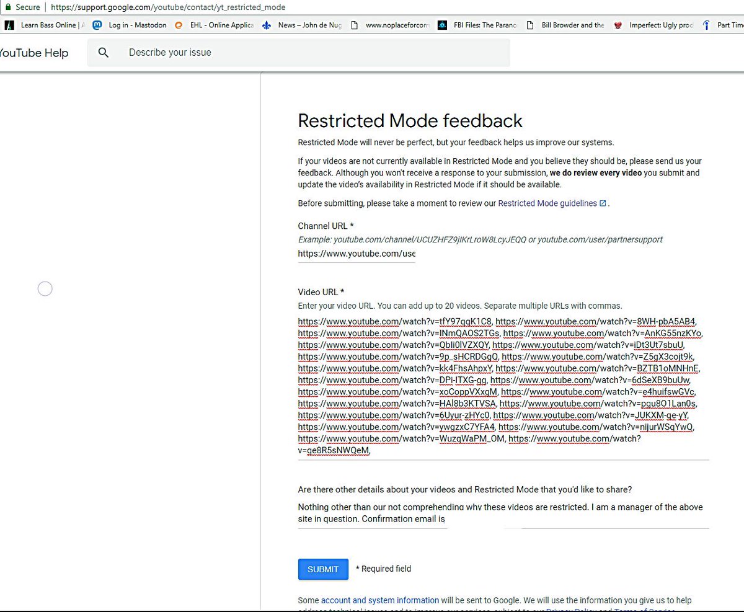The height and width of the screenshot is (612, 744).
Task: Click the video URL ending tfY97qqK1C8
Action: (395, 321)
